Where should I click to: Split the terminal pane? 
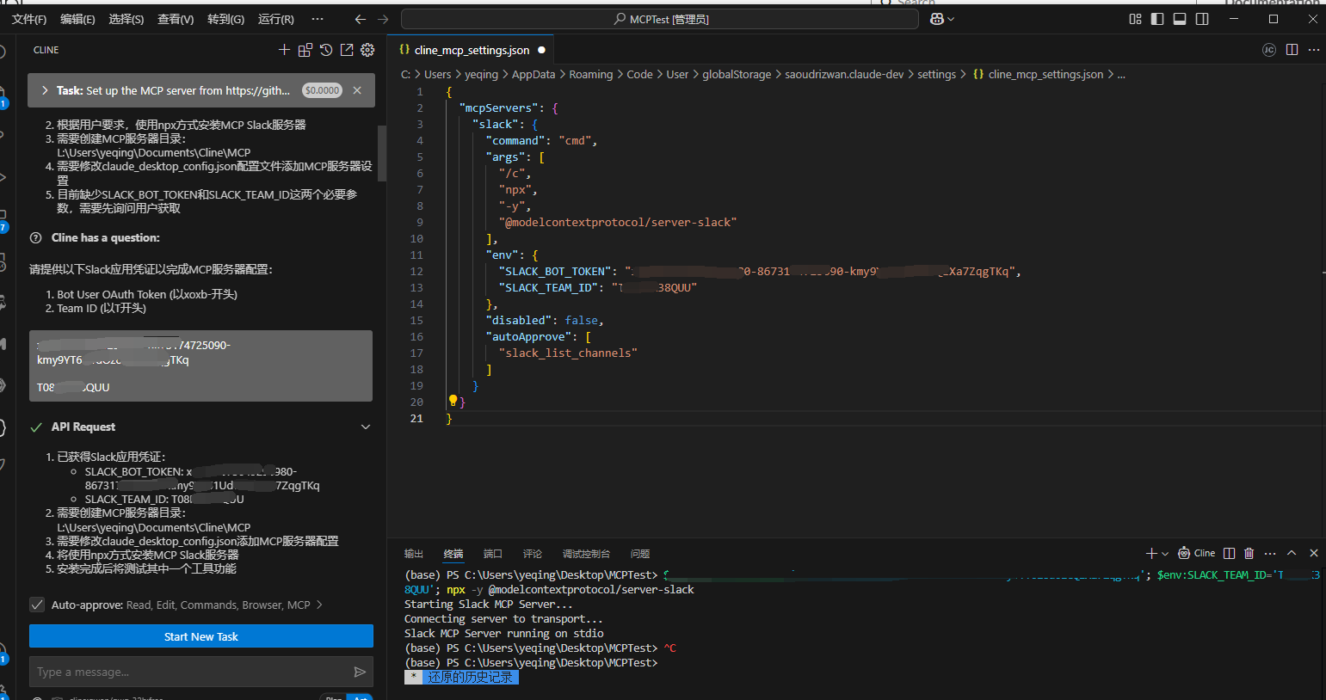pyautogui.click(x=1229, y=553)
